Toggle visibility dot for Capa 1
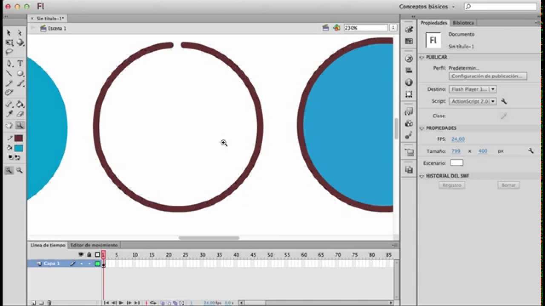545x306 pixels. (x=81, y=263)
